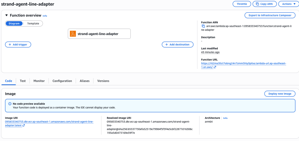This screenshot has width=299, height=141.
Task: Collapse the Function overview section
Action: (x=7, y=15)
